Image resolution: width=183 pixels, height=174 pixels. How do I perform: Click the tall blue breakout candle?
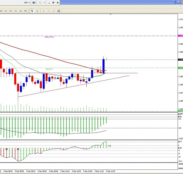pos(104,66)
